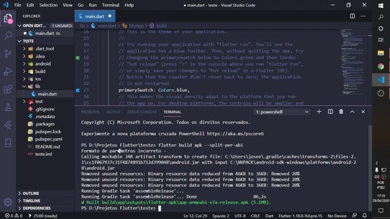This screenshot has width=390, height=219.
Task: Select the main.dart editor tab
Action: tap(95, 16)
